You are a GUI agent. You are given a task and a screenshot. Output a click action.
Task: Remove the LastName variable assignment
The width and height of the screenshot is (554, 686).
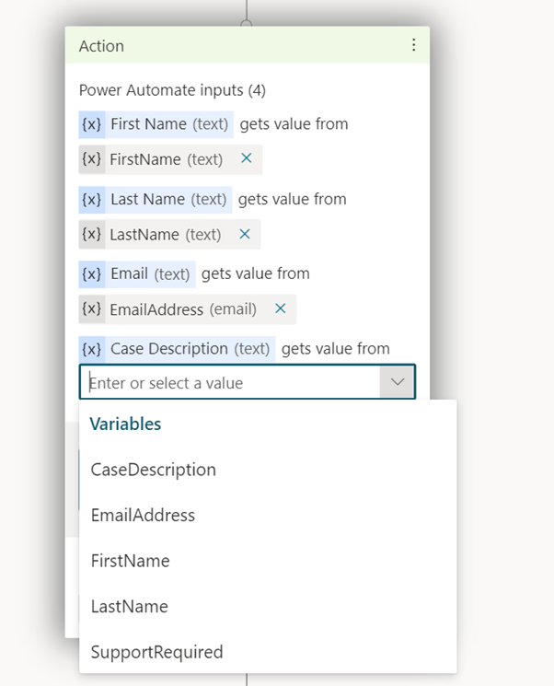click(245, 234)
